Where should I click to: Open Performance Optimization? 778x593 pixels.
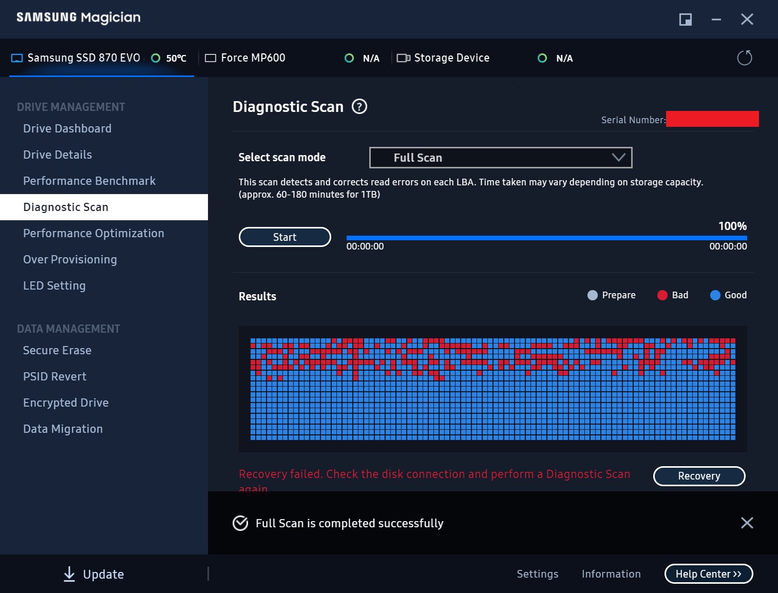[x=93, y=233]
